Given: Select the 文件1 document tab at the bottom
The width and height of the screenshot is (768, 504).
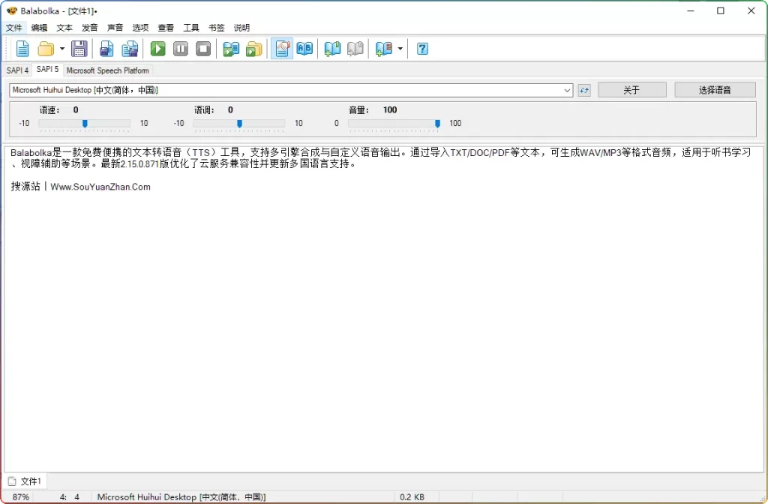Looking at the screenshot, I should (x=26, y=481).
